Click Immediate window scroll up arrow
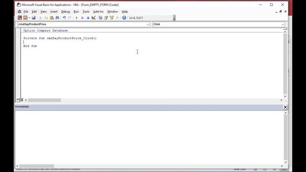Viewport: 306px width, 172px height. click(x=285, y=113)
